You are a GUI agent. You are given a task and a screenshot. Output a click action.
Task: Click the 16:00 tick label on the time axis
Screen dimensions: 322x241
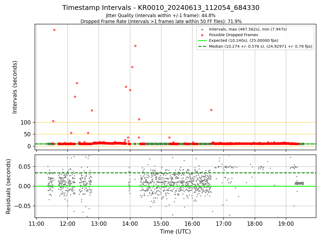click(x=192, y=223)
